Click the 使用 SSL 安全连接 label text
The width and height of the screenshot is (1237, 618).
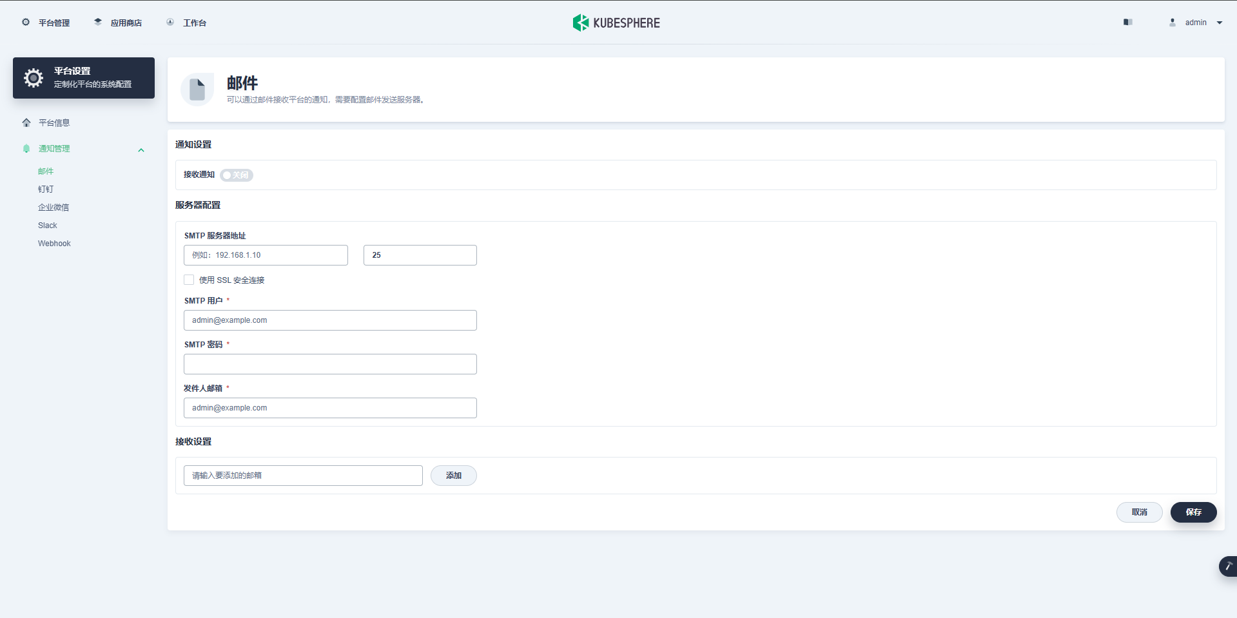click(x=232, y=280)
